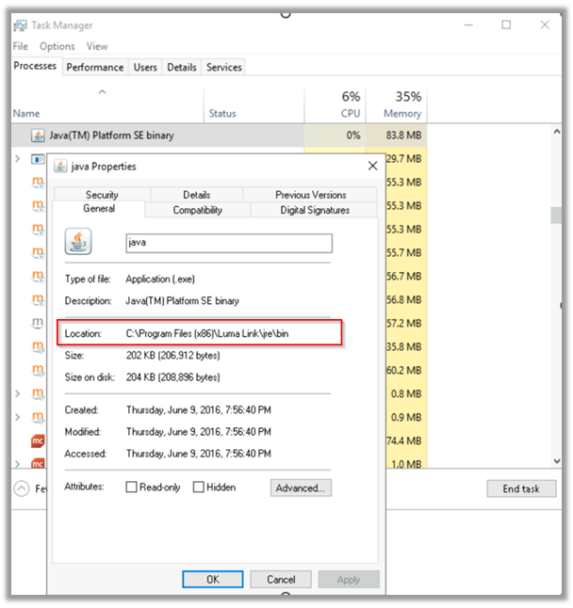Switch to the Performance tab

pyautogui.click(x=95, y=68)
